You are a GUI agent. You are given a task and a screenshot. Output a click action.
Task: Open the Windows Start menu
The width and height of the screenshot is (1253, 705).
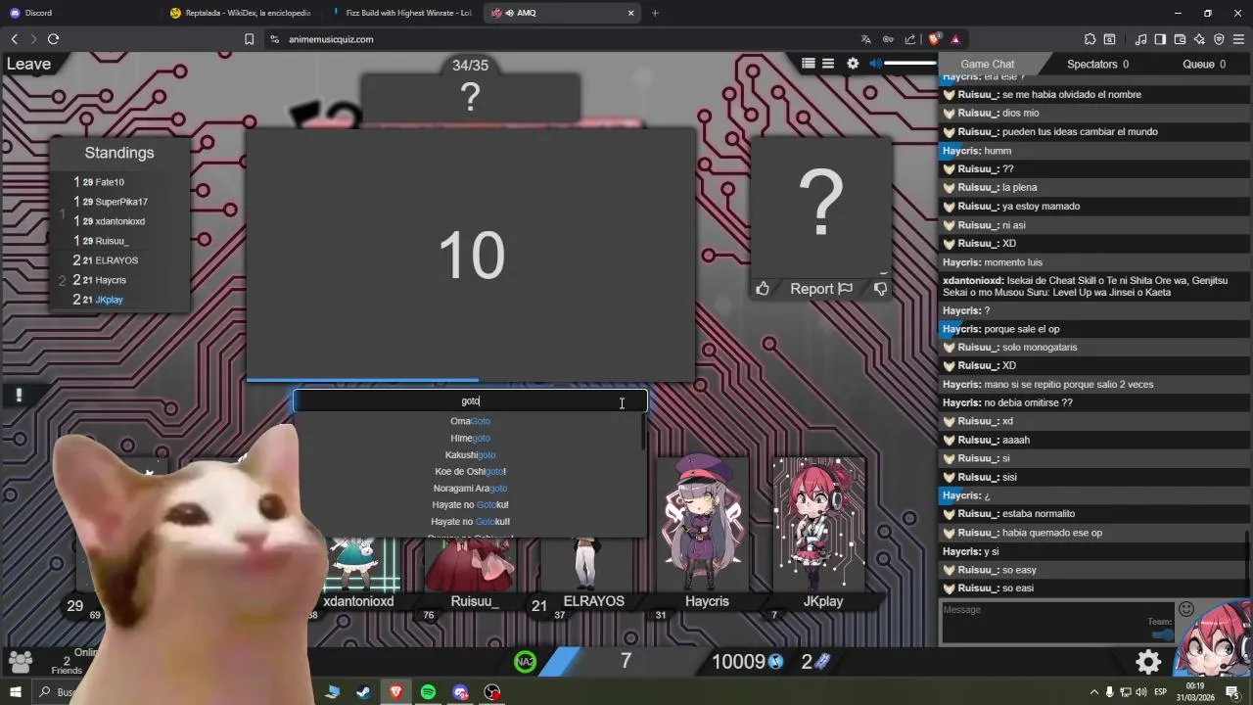(15, 692)
